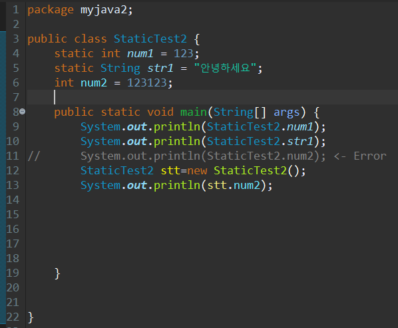The width and height of the screenshot is (398, 328).
Task: Click the StaticTest2() constructor call on line 12
Action: (x=257, y=171)
